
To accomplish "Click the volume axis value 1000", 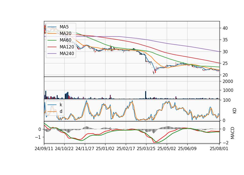I will point(228,90).
